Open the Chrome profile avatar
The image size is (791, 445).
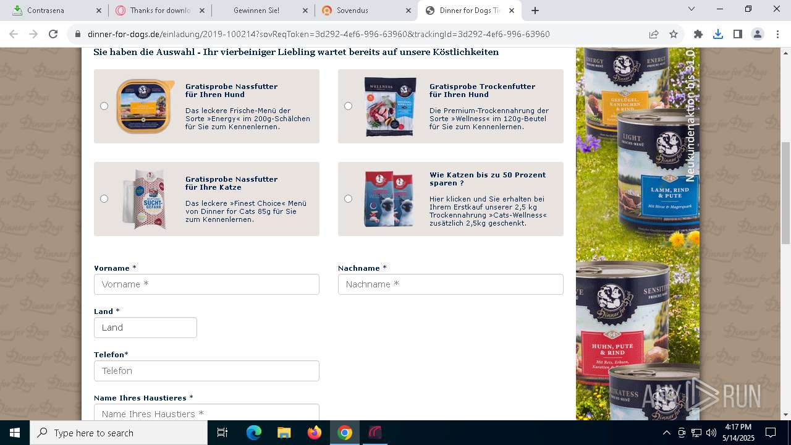[758, 34]
